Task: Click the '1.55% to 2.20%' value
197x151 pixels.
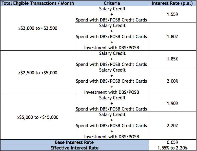Action: [173, 148]
